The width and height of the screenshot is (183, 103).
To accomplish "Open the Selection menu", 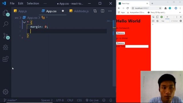I will (x=33, y=3).
